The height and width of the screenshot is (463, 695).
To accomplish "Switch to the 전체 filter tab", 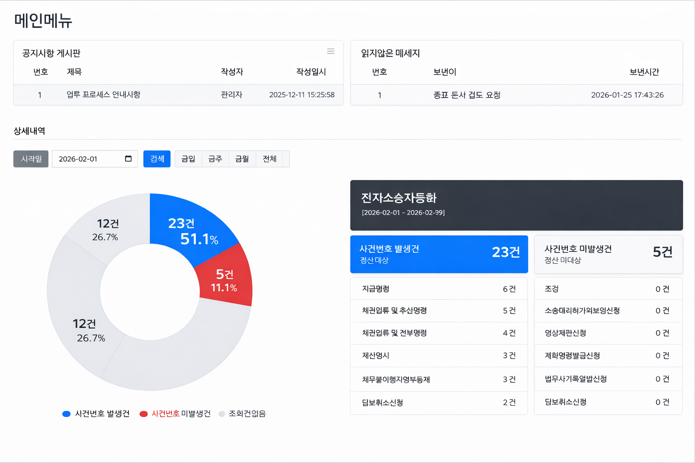I will click(269, 159).
